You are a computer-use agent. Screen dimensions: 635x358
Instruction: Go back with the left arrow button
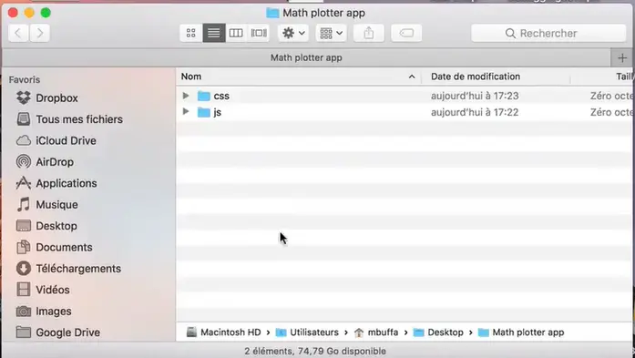click(x=18, y=33)
